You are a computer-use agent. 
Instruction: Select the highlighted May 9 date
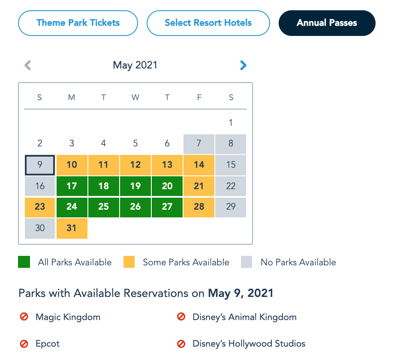click(x=40, y=165)
